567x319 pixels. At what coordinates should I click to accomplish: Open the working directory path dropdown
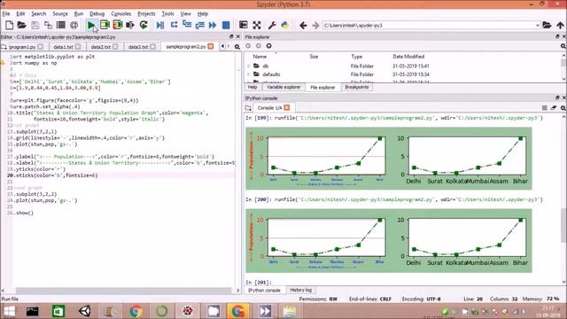pyautogui.click(x=538, y=26)
